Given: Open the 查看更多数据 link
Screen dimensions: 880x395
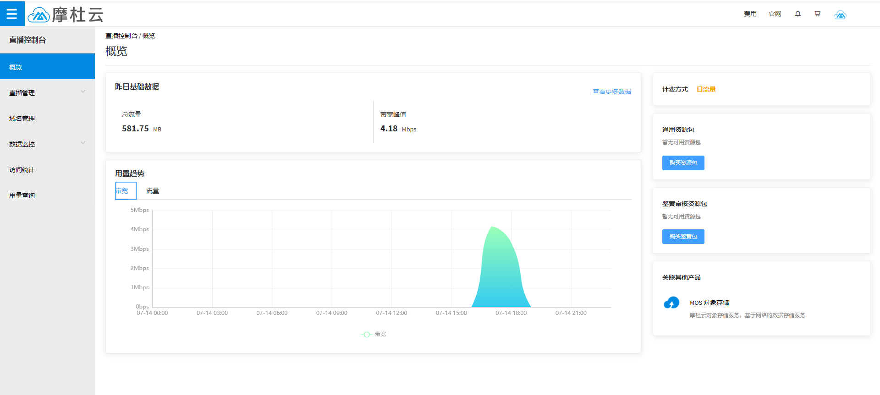Looking at the screenshot, I should (x=611, y=92).
